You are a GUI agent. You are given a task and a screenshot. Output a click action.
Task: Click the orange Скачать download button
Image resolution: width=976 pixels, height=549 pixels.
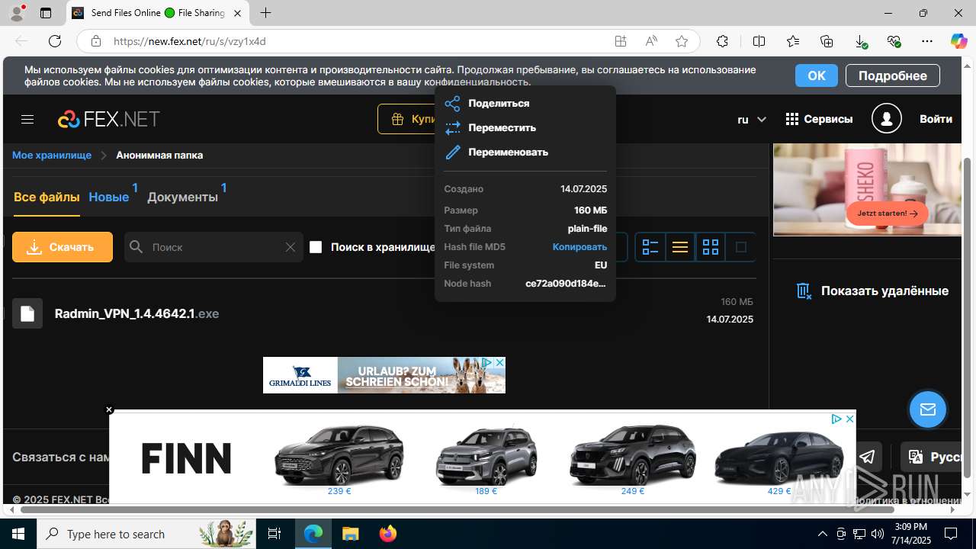click(x=63, y=247)
